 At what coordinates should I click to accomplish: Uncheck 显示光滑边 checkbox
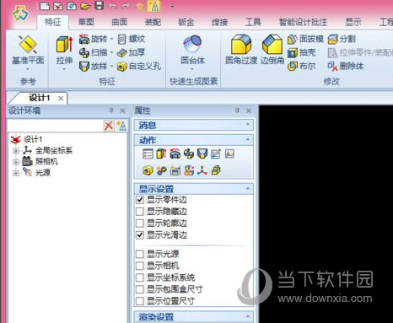(x=140, y=234)
